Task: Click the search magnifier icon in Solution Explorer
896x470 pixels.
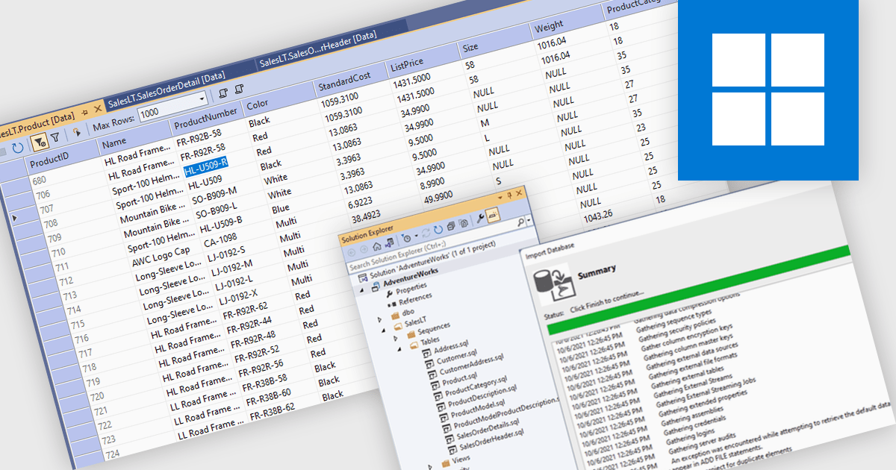Action: [520, 222]
